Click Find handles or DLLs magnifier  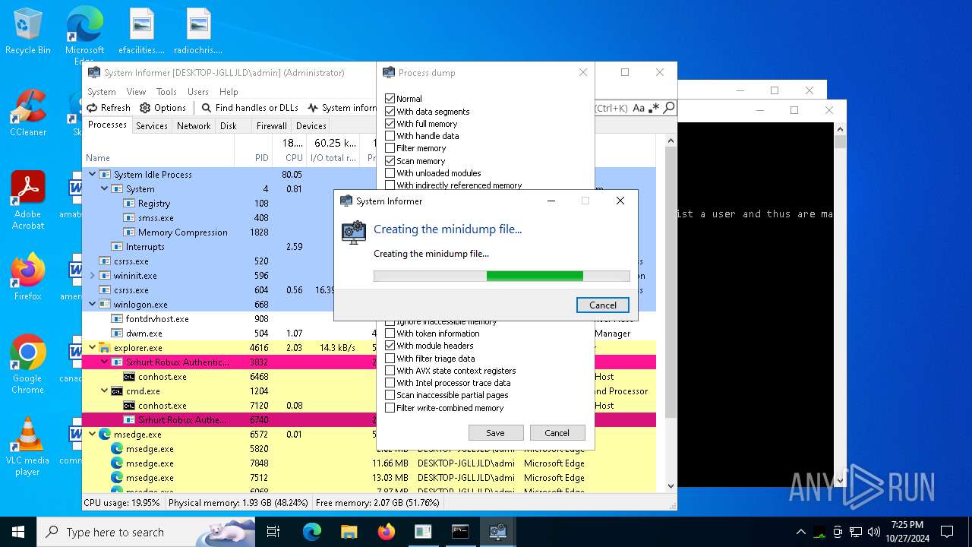click(206, 108)
